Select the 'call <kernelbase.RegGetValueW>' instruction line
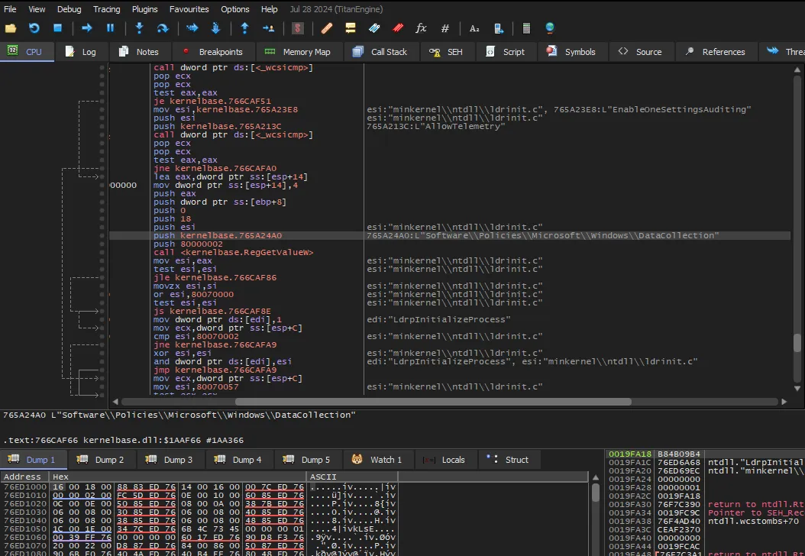The image size is (805, 556). pos(234,252)
